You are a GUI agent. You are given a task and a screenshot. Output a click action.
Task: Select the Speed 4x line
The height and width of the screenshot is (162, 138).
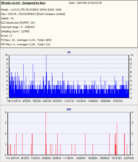[7, 18]
